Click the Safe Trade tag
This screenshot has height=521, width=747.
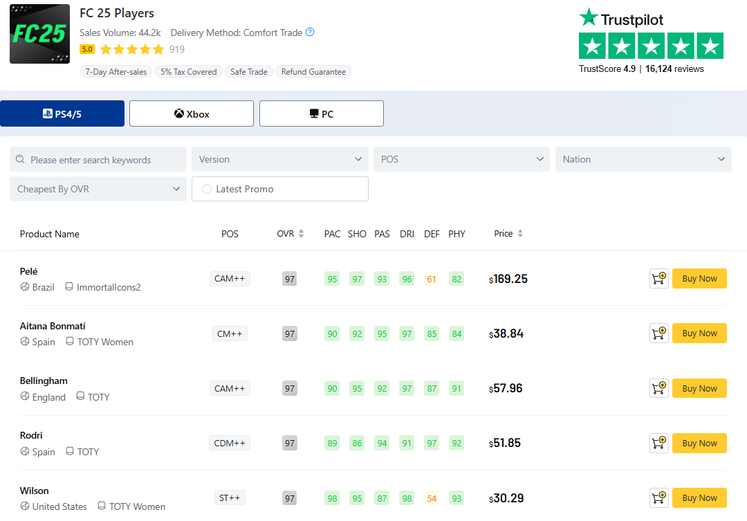[249, 71]
